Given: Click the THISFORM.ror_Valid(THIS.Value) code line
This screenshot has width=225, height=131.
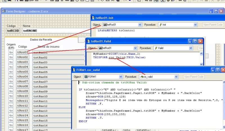Looking at the screenshot, I should tap(119, 57).
